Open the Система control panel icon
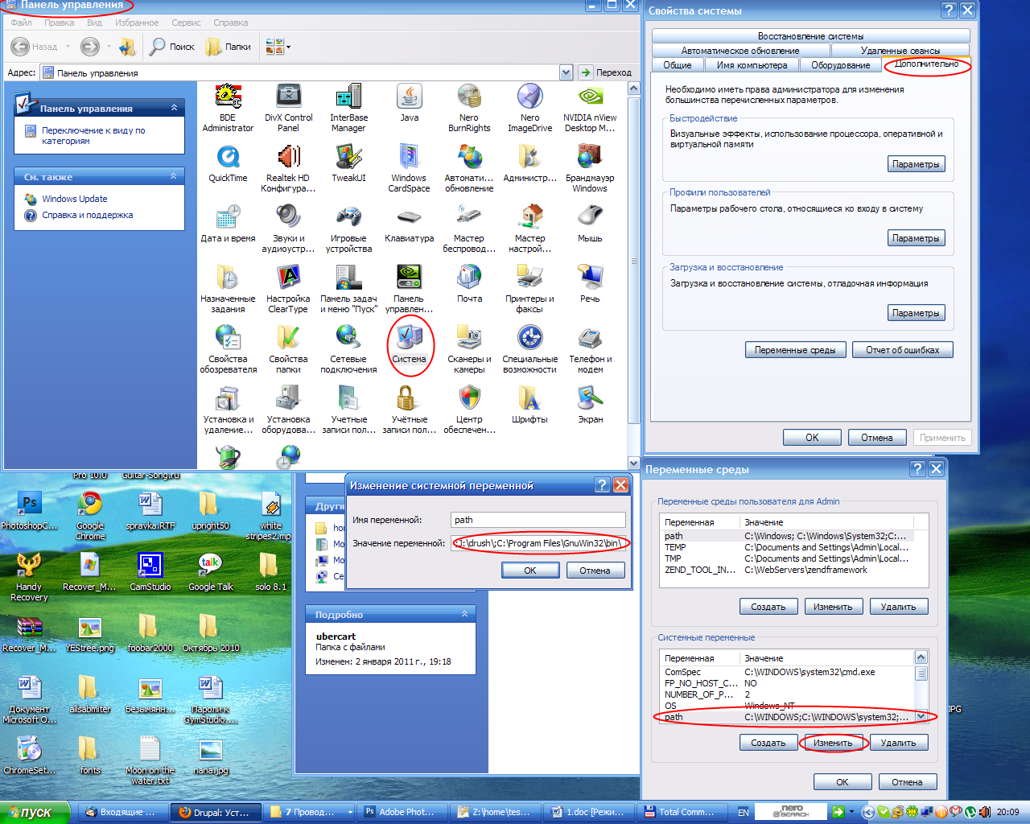The width and height of the screenshot is (1030, 824). pyautogui.click(x=409, y=340)
